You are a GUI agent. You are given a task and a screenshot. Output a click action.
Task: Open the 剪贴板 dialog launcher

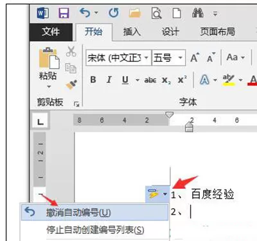(76, 104)
